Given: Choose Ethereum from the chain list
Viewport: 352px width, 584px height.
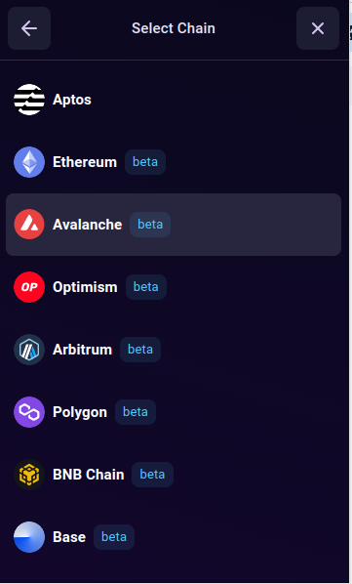Looking at the screenshot, I should tap(85, 162).
